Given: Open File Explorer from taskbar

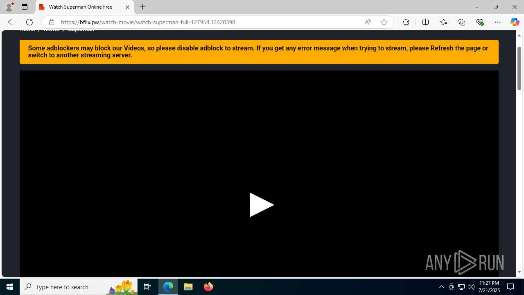Looking at the screenshot, I should click(188, 287).
